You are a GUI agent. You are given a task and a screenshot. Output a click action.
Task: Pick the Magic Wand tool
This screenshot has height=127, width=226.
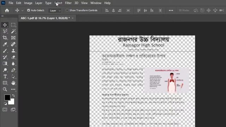point(13,31)
